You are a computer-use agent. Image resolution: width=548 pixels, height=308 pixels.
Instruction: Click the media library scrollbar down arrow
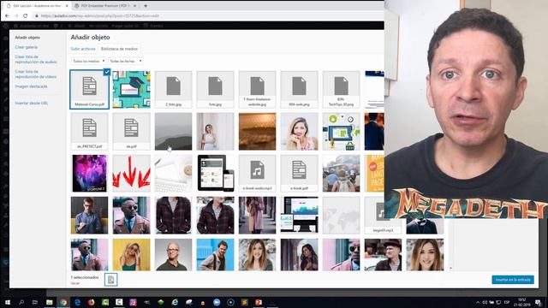[450, 268]
